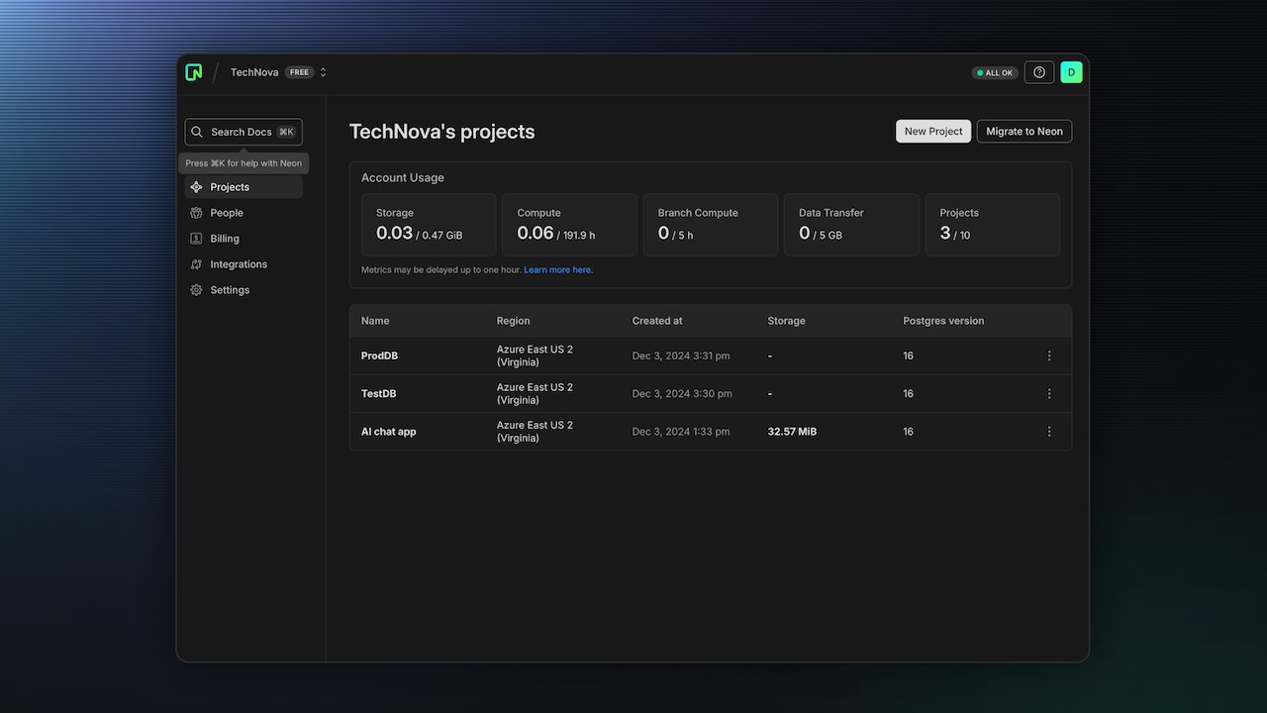
Task: Open the ProdDB project
Action: (379, 356)
